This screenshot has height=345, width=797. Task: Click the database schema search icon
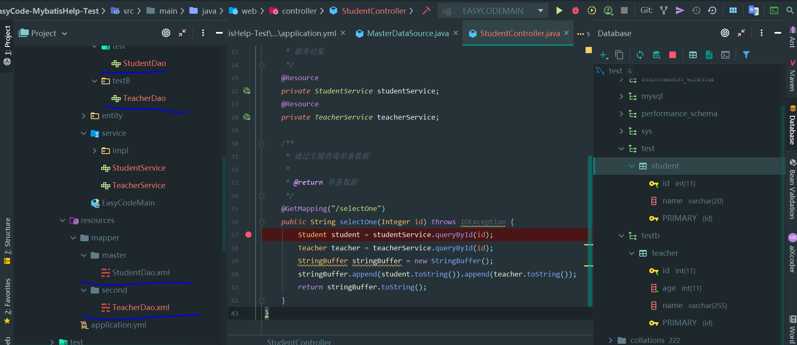click(656, 55)
